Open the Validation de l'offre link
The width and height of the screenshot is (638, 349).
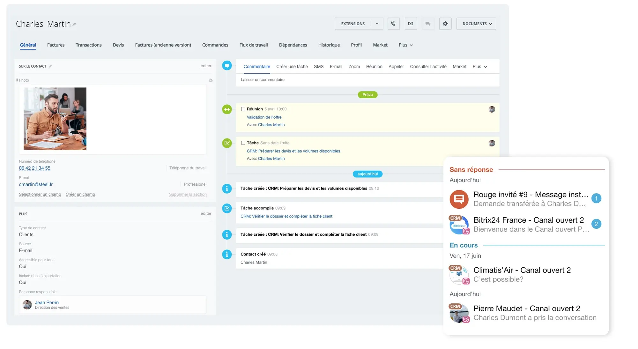(x=264, y=117)
